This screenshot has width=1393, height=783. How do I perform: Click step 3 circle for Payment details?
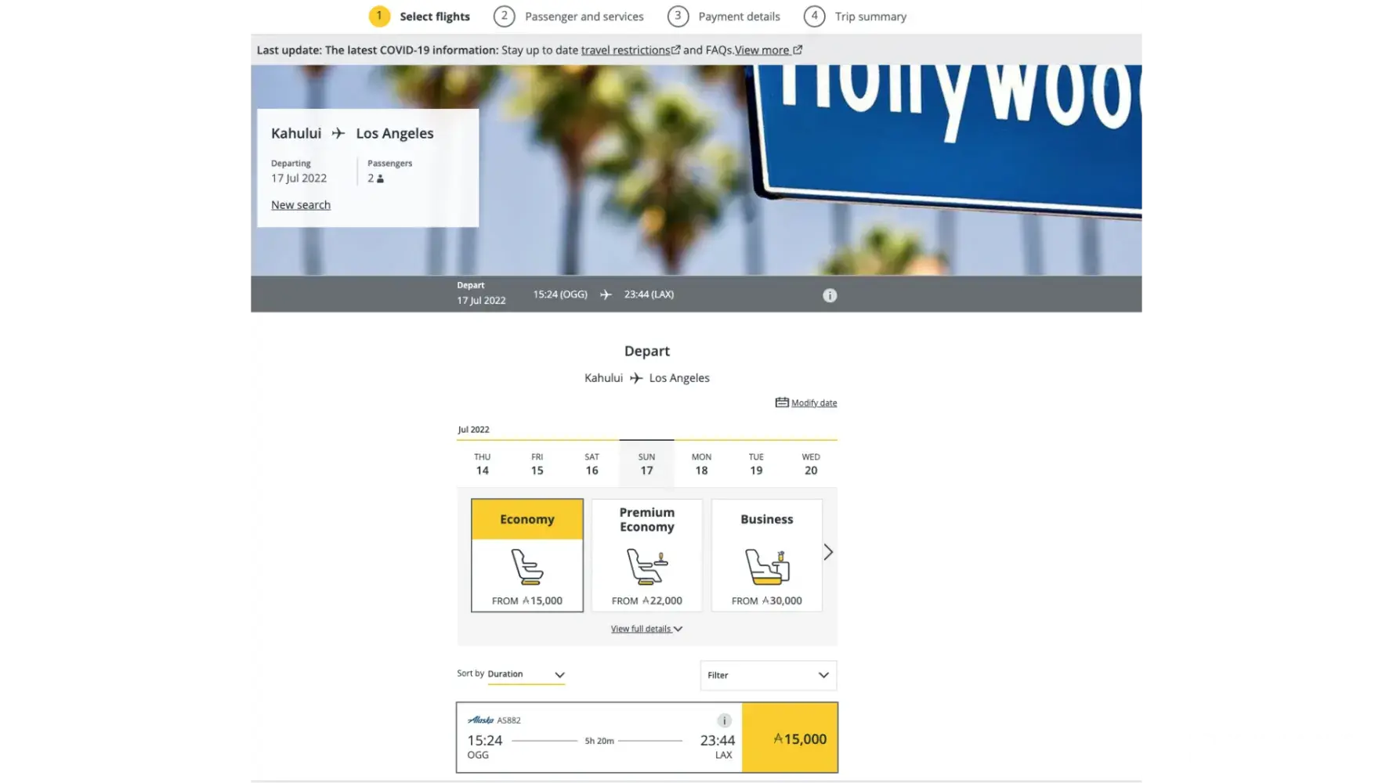[678, 16]
